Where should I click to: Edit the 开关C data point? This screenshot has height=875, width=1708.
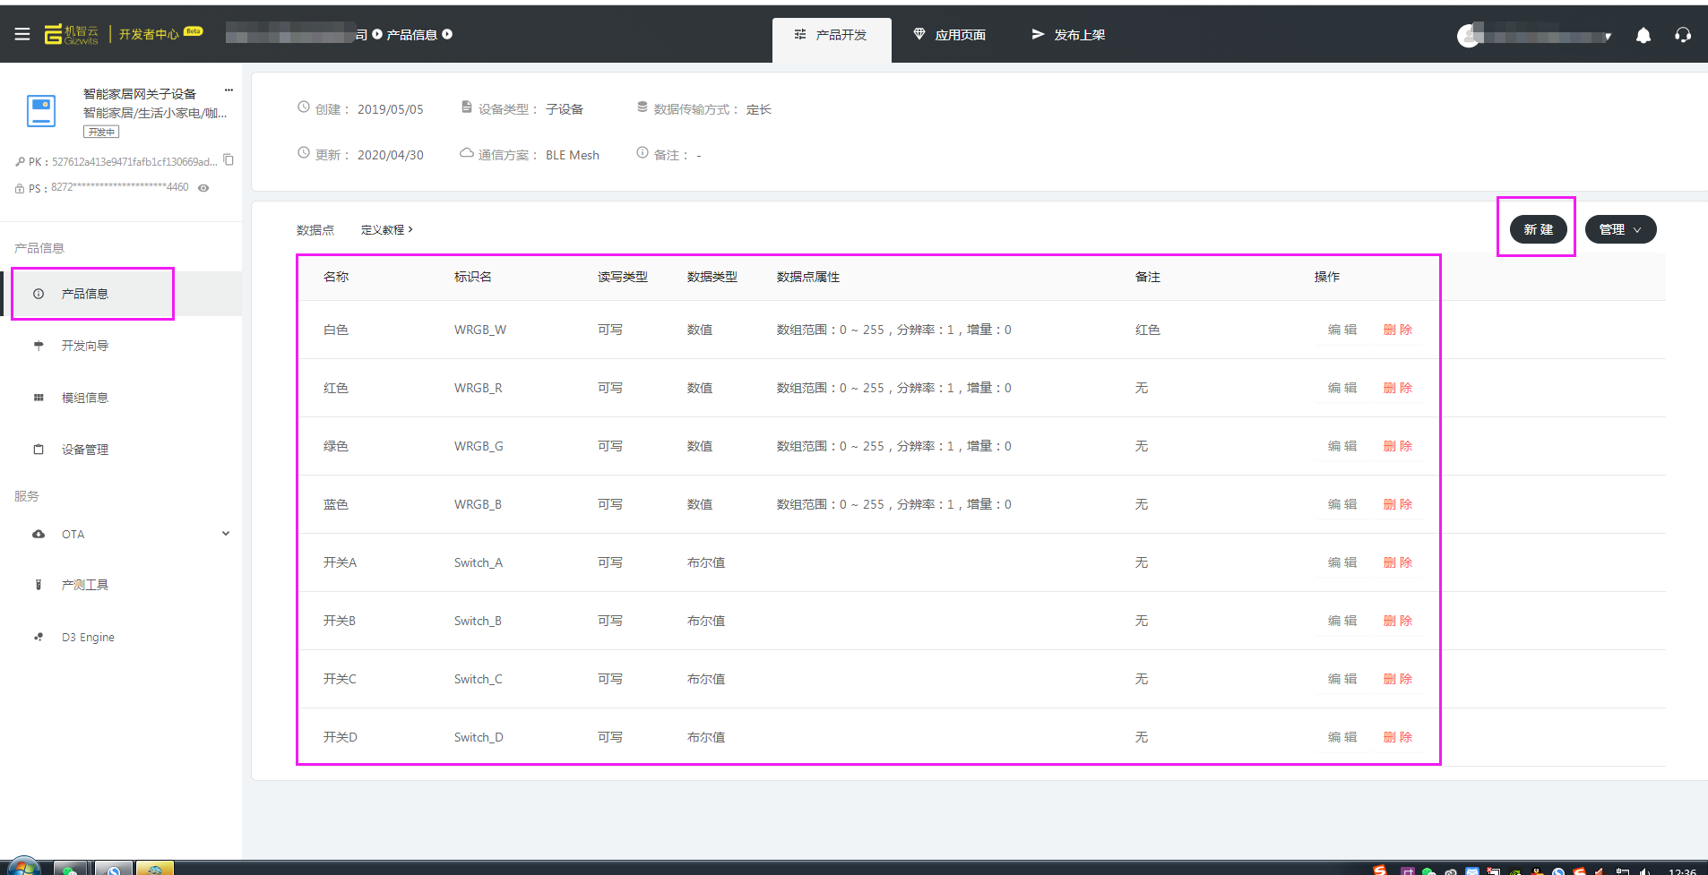click(1342, 679)
